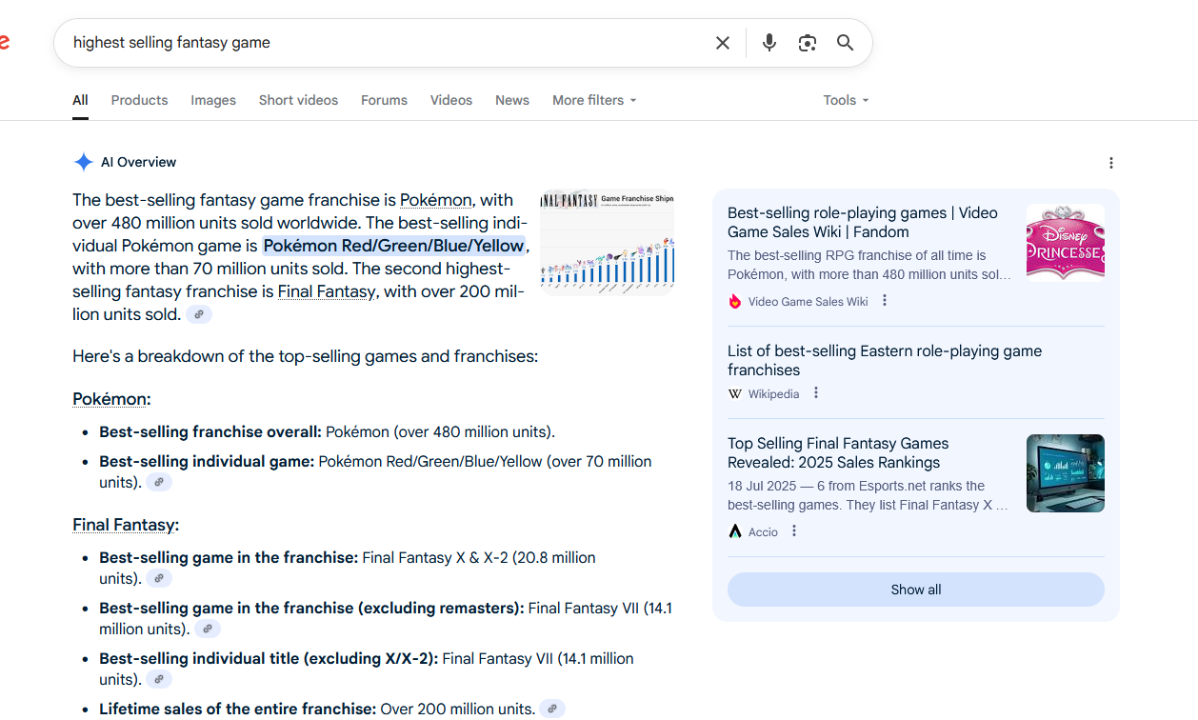This screenshot has width=1198, height=720.
Task: Click "Best-selling franchise overall:" bullet text
Action: (210, 431)
